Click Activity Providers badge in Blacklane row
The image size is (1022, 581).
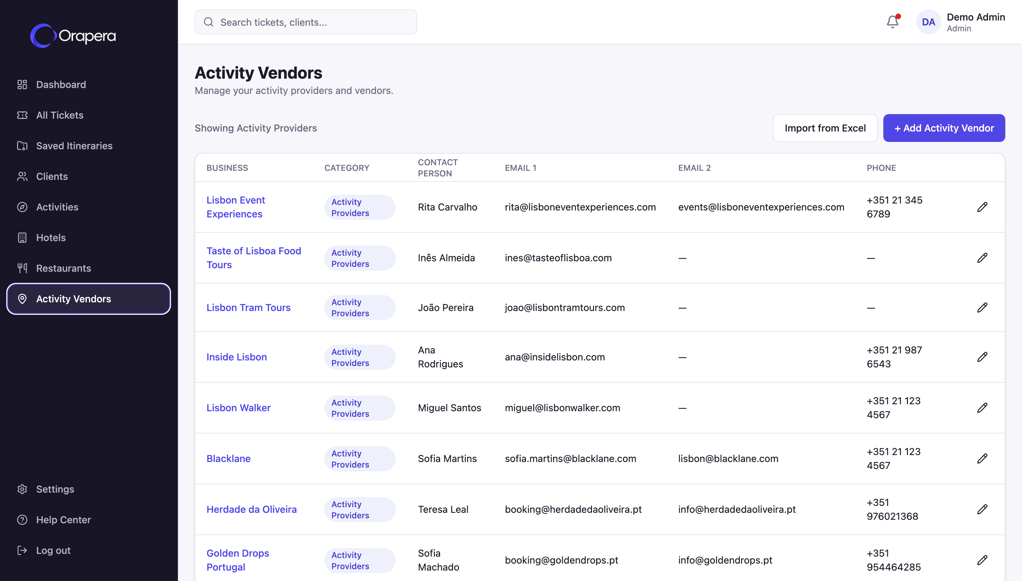359,459
